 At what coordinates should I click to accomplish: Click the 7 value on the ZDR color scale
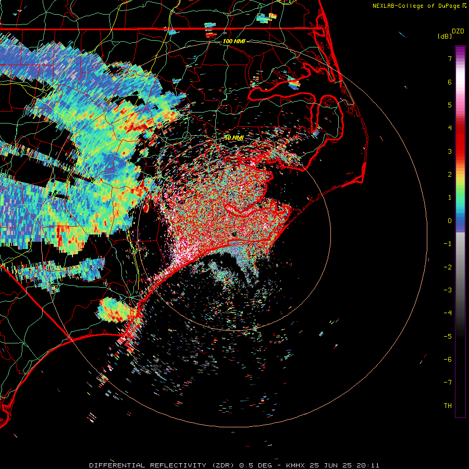450,58
